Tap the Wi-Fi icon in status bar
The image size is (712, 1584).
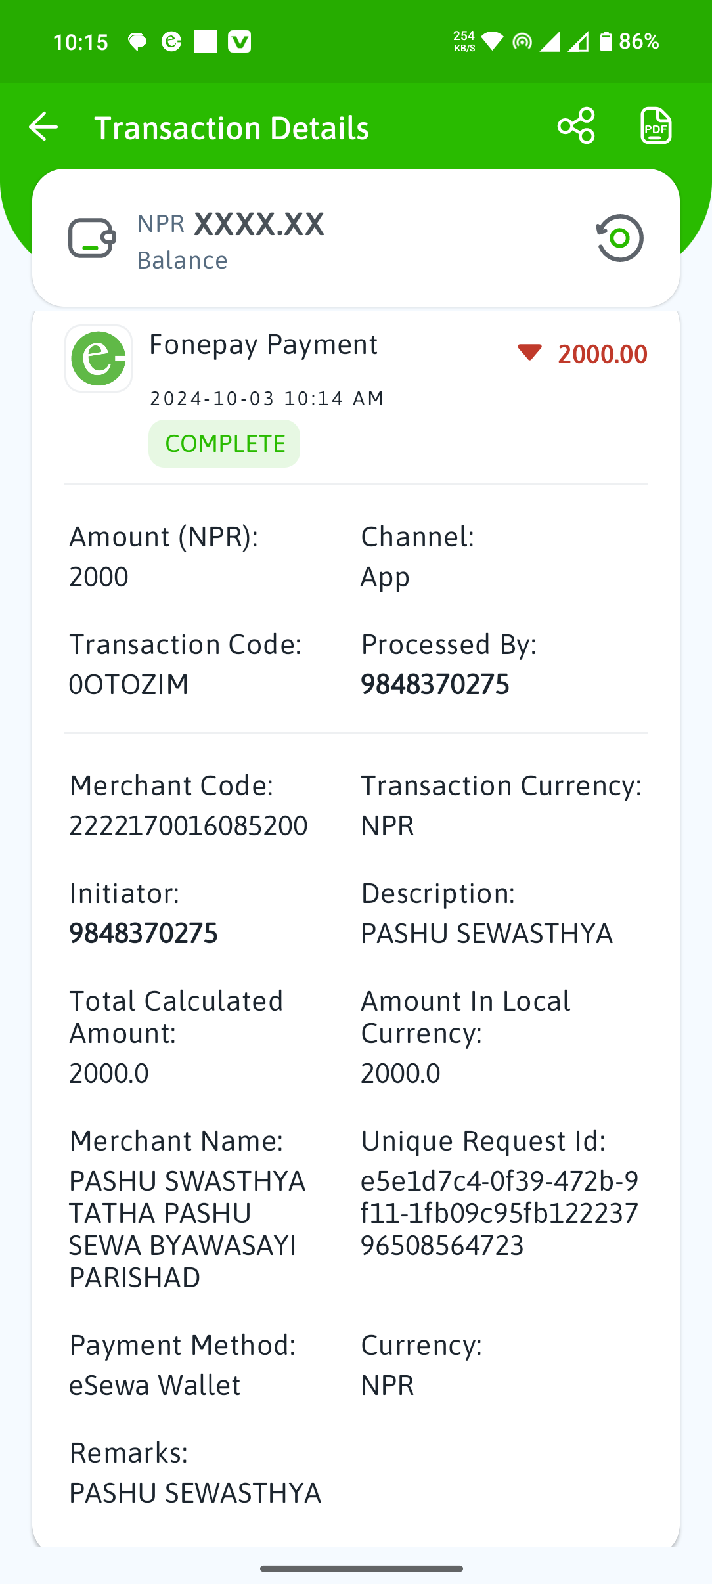coord(492,41)
